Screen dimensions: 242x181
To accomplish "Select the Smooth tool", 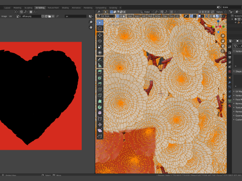I will pyautogui.click(x=100, y=113).
